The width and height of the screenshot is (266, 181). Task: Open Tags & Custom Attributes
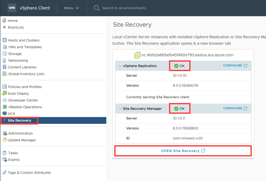pos(29,172)
